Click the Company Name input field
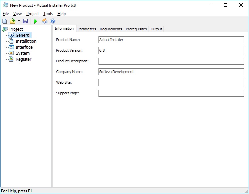The width and height of the screenshot is (249, 194). tap(171, 72)
